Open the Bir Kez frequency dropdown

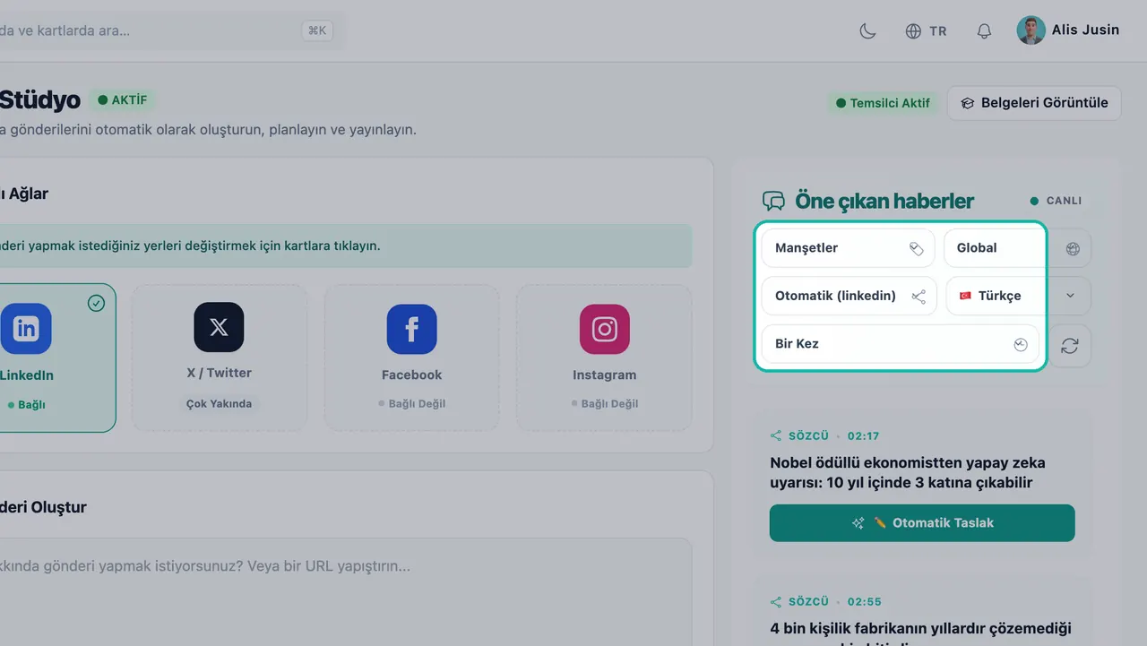[900, 344]
